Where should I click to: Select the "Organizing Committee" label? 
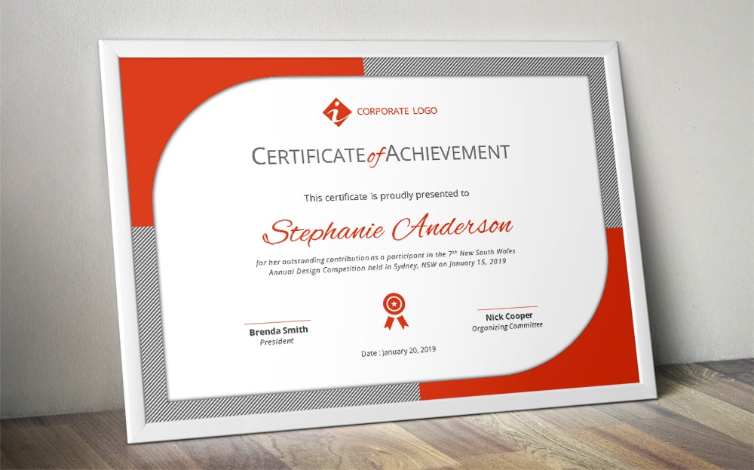(507, 327)
